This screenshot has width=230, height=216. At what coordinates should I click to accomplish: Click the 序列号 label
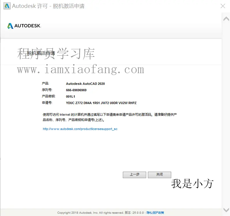(47, 90)
